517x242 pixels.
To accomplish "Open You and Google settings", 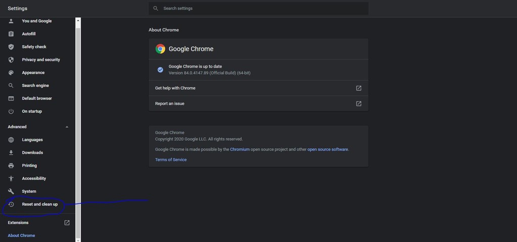I will pyautogui.click(x=38, y=21).
